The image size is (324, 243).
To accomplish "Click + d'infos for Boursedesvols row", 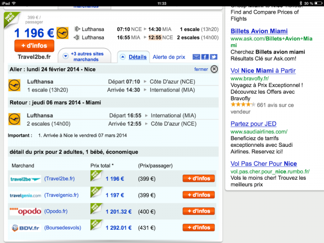I will [x=198, y=227].
